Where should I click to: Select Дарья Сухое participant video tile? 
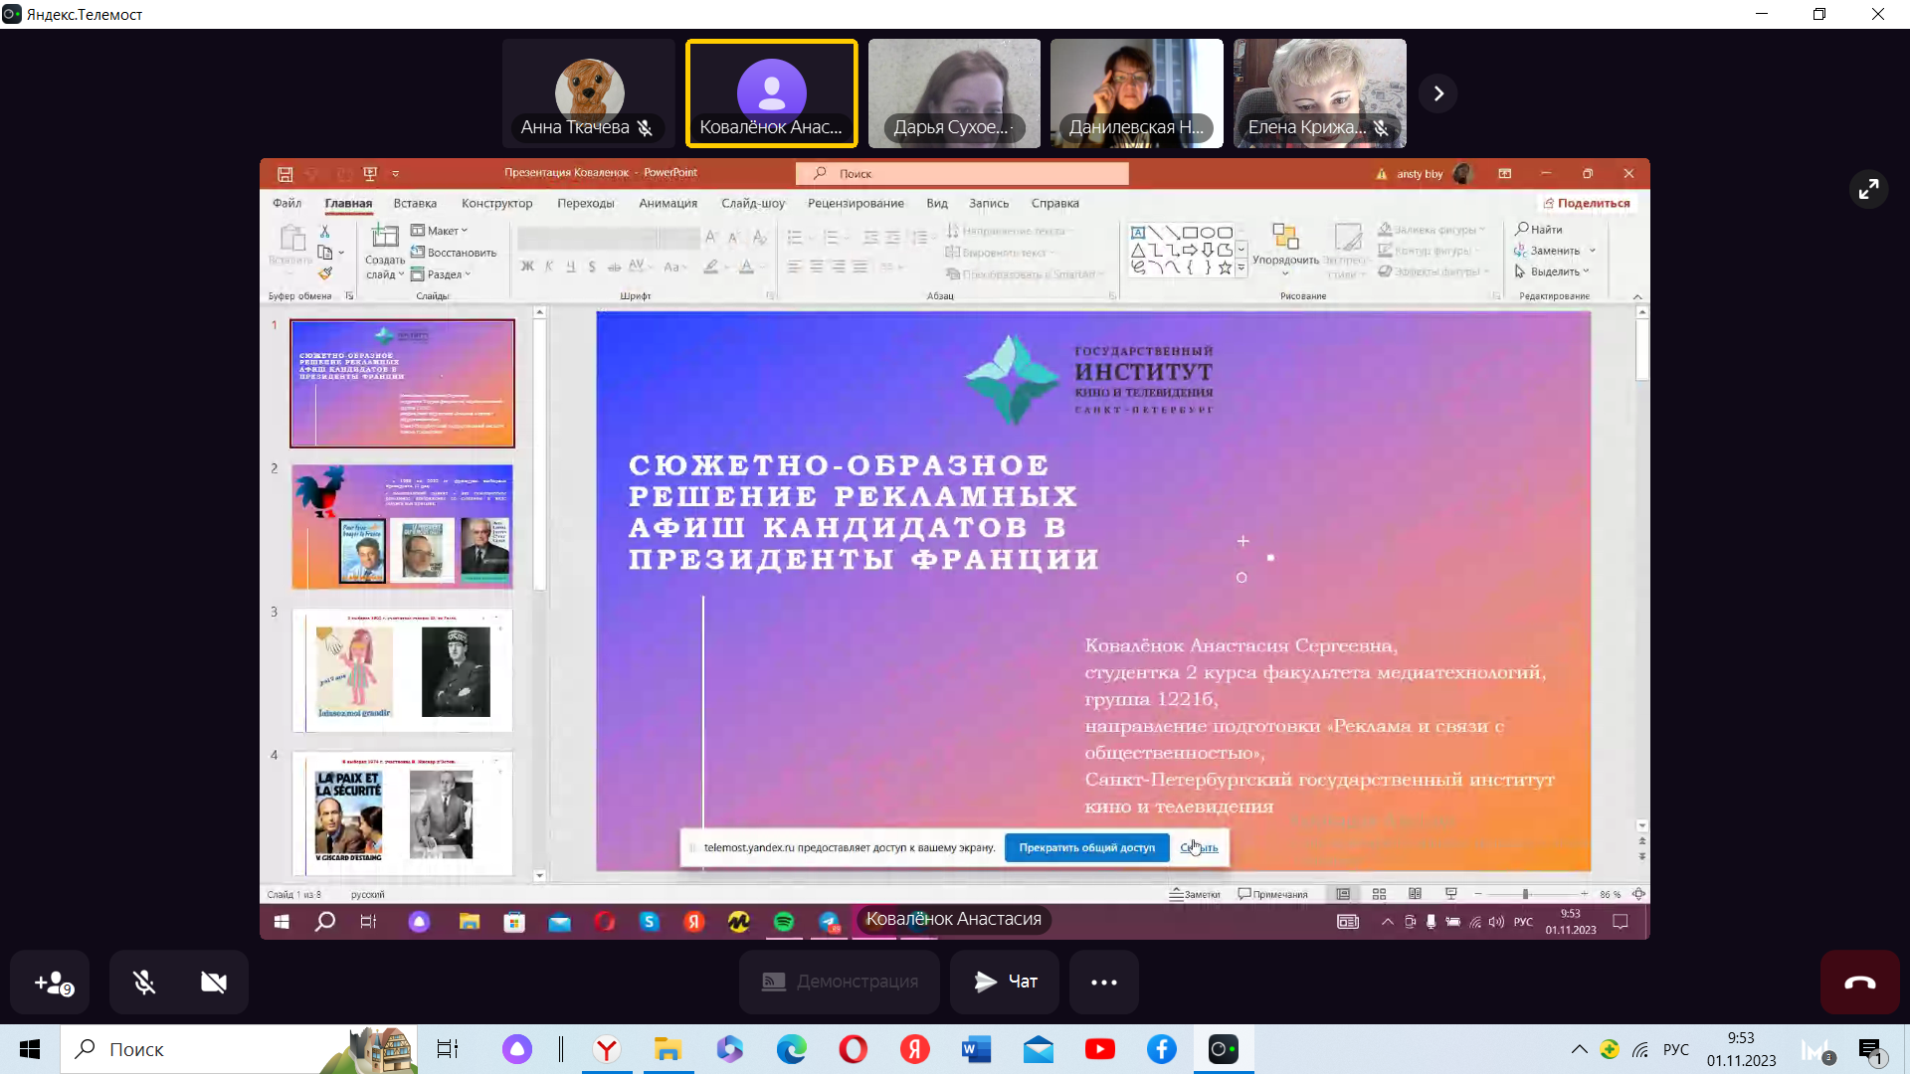click(954, 93)
